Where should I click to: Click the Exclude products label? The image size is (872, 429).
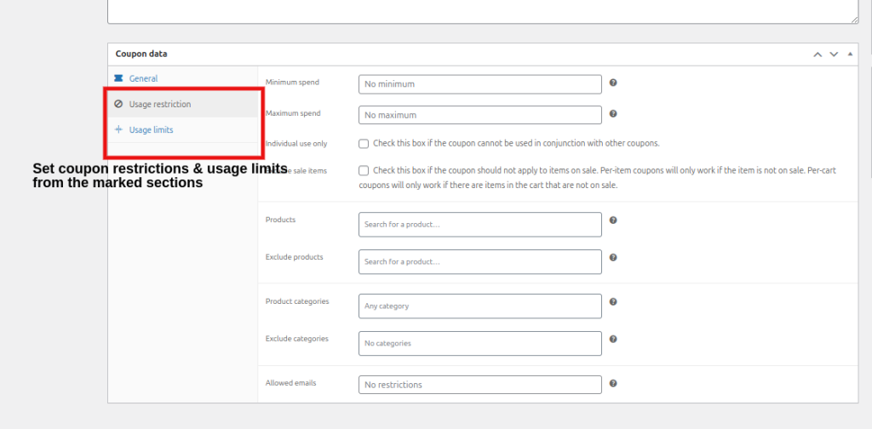pos(294,257)
